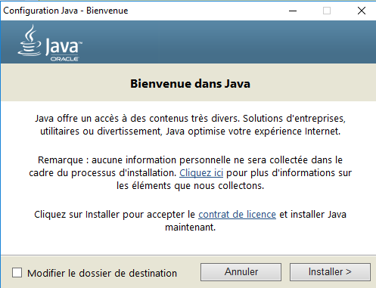Click the 'Bienvenue dans Java' heading

pyautogui.click(x=190, y=84)
